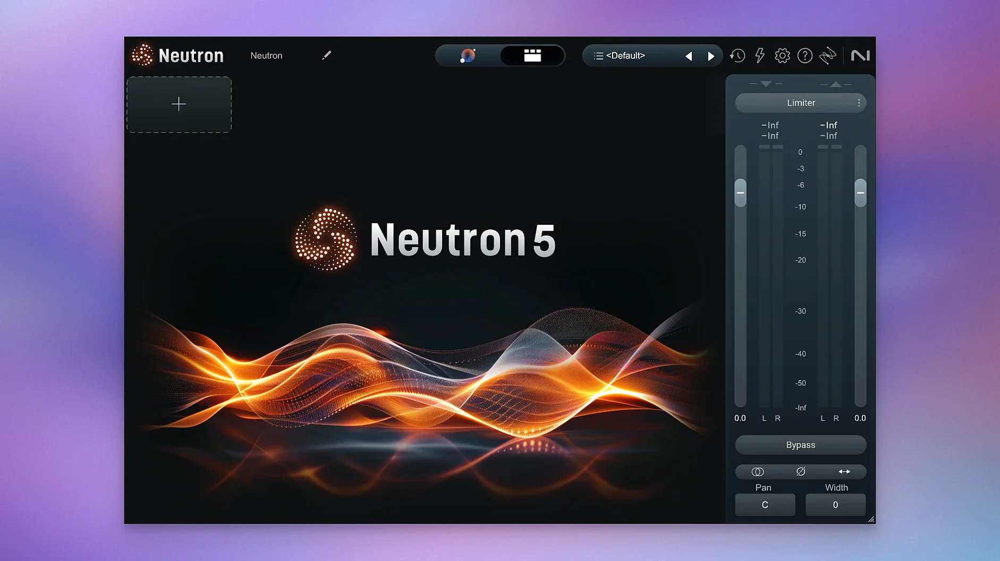Screen dimensions: 1000x561
Task: Click the window resize grip corner
Action: (x=871, y=520)
